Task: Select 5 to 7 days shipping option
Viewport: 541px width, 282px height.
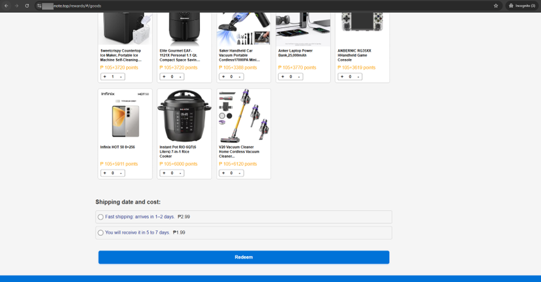Action: [100, 233]
